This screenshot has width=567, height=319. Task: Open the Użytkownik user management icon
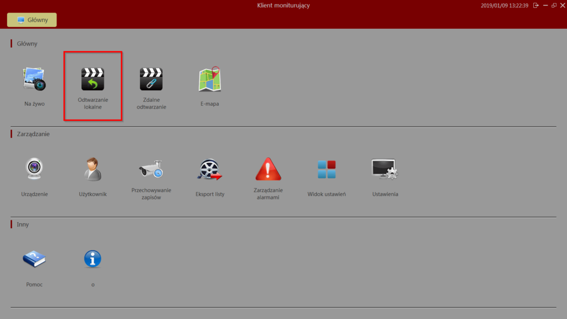coord(92,169)
